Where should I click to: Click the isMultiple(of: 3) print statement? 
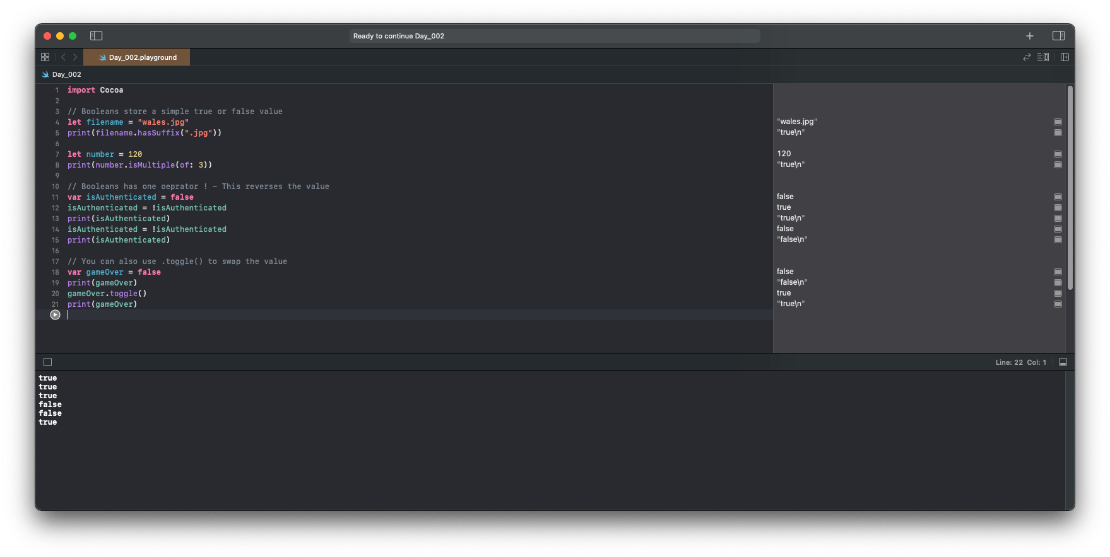pos(139,165)
